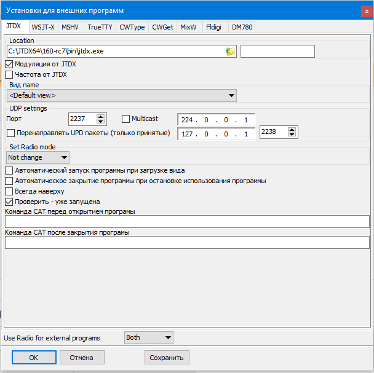Decrease redirect port 2238 with down arrow
This screenshot has height=373, width=374.
(292, 134)
